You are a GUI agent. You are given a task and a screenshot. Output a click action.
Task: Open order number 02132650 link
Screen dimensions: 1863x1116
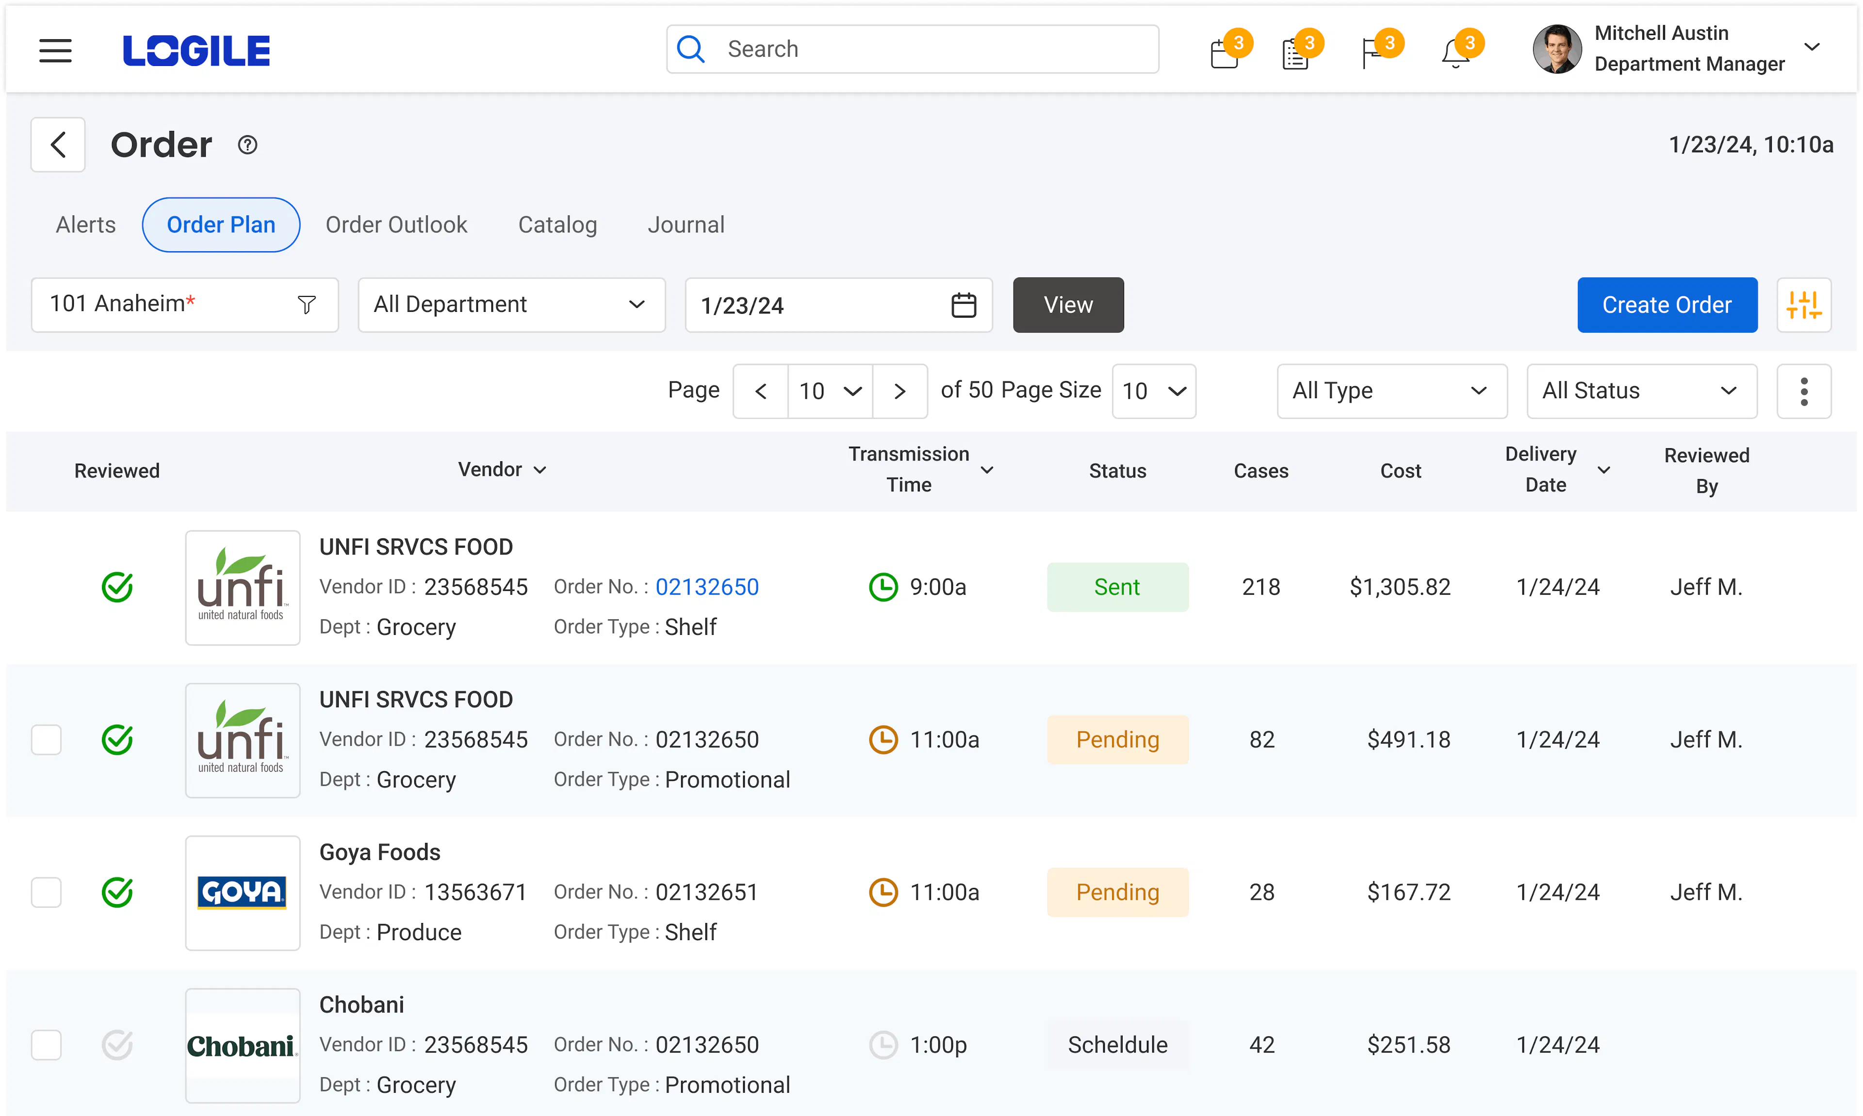(705, 586)
